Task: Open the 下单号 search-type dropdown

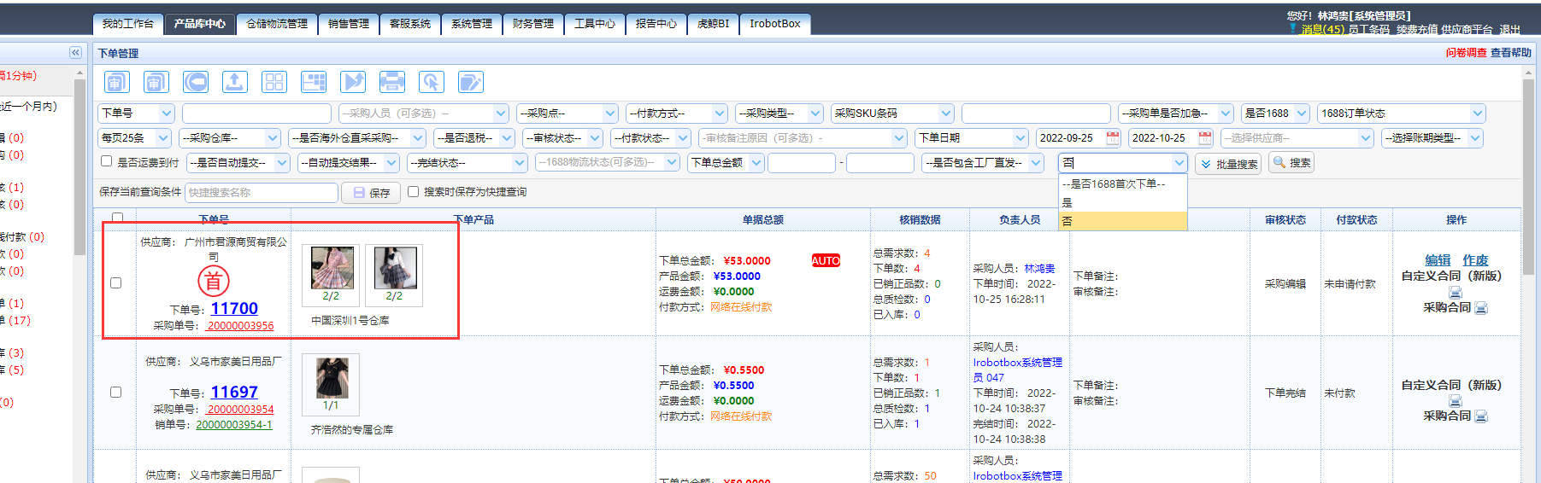Action: click(137, 113)
